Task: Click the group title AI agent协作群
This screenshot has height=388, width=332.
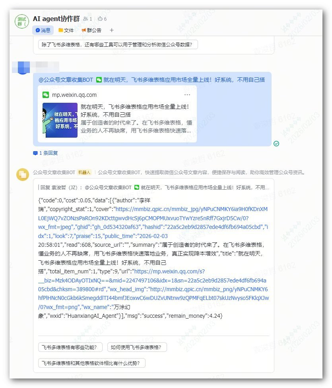Action: point(56,19)
